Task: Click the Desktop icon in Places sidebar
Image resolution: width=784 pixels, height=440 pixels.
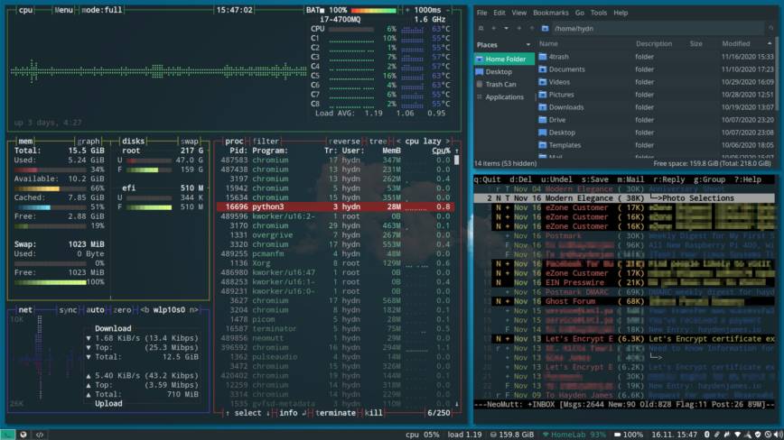Action: pyautogui.click(x=479, y=72)
